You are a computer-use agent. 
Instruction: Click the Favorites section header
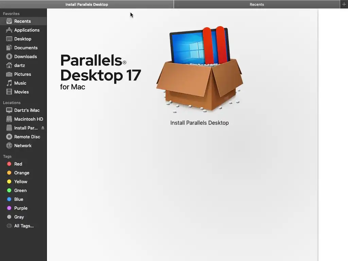pos(11,14)
